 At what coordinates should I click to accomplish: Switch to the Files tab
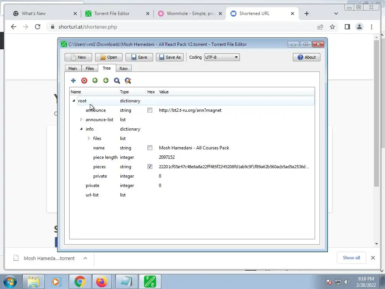[x=89, y=68]
